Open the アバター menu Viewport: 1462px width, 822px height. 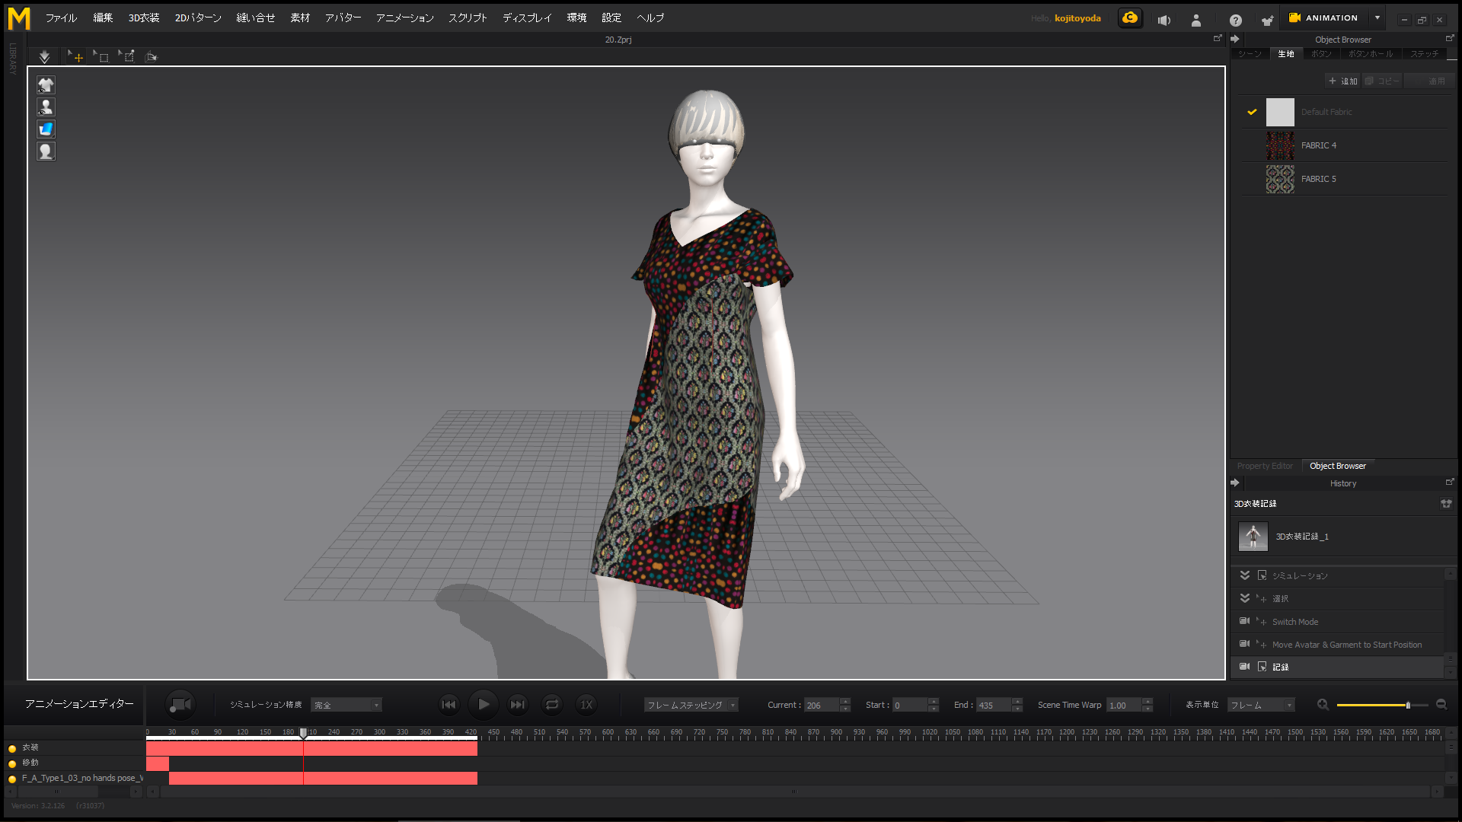coord(343,18)
